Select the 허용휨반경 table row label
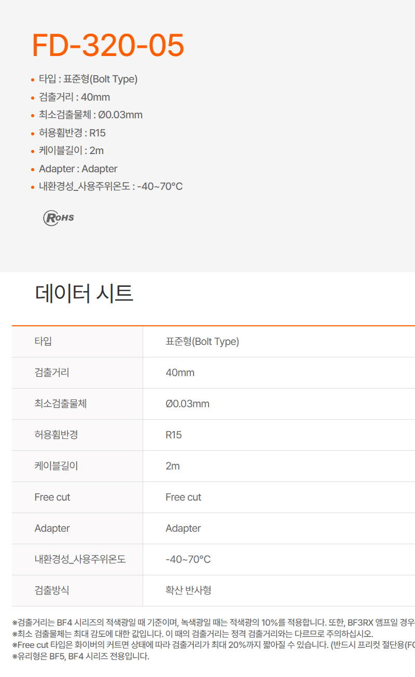This screenshot has width=415, height=677. [x=56, y=435]
